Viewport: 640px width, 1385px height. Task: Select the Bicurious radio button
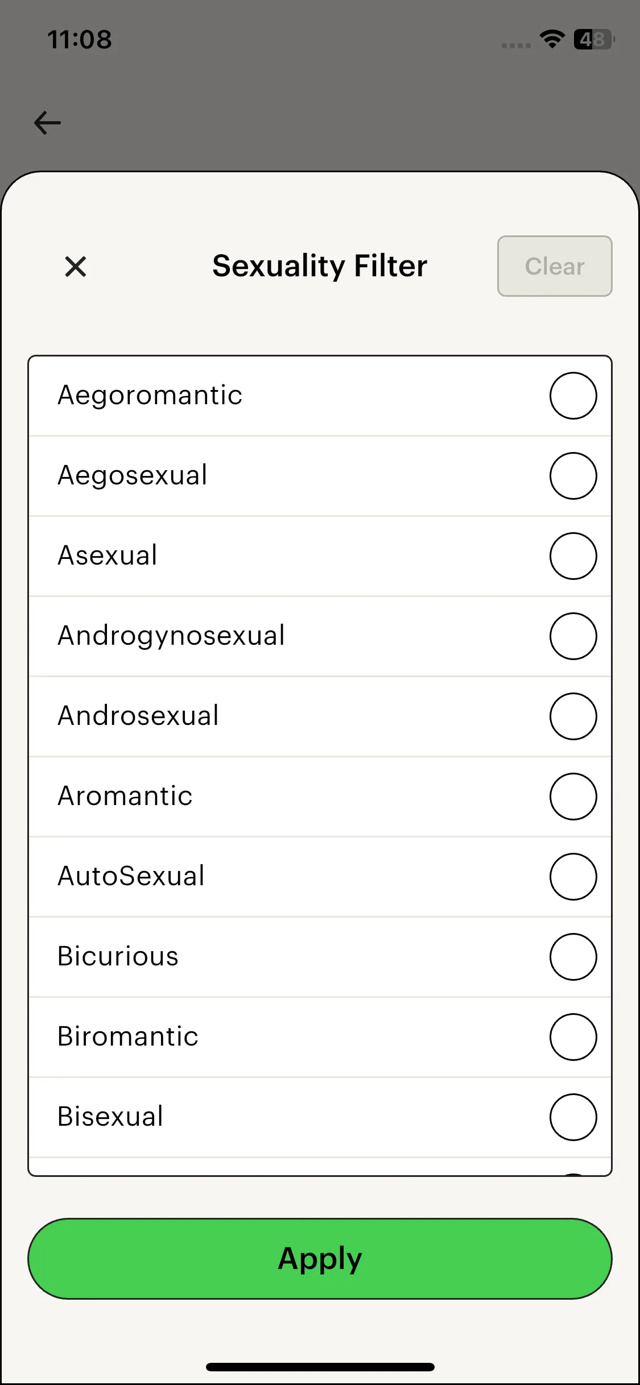point(573,957)
